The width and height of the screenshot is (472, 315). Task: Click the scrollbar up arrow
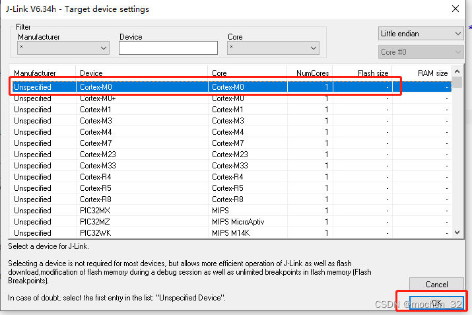click(457, 71)
